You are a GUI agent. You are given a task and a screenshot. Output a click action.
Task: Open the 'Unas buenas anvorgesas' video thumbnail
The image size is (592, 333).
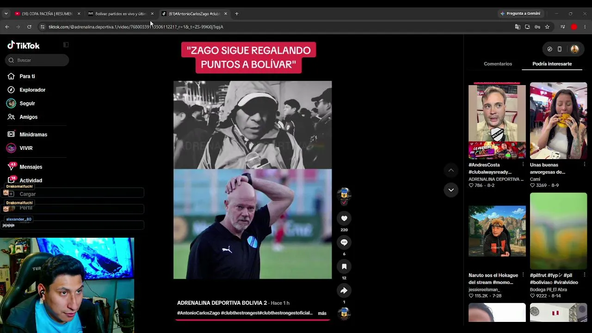tap(559, 121)
